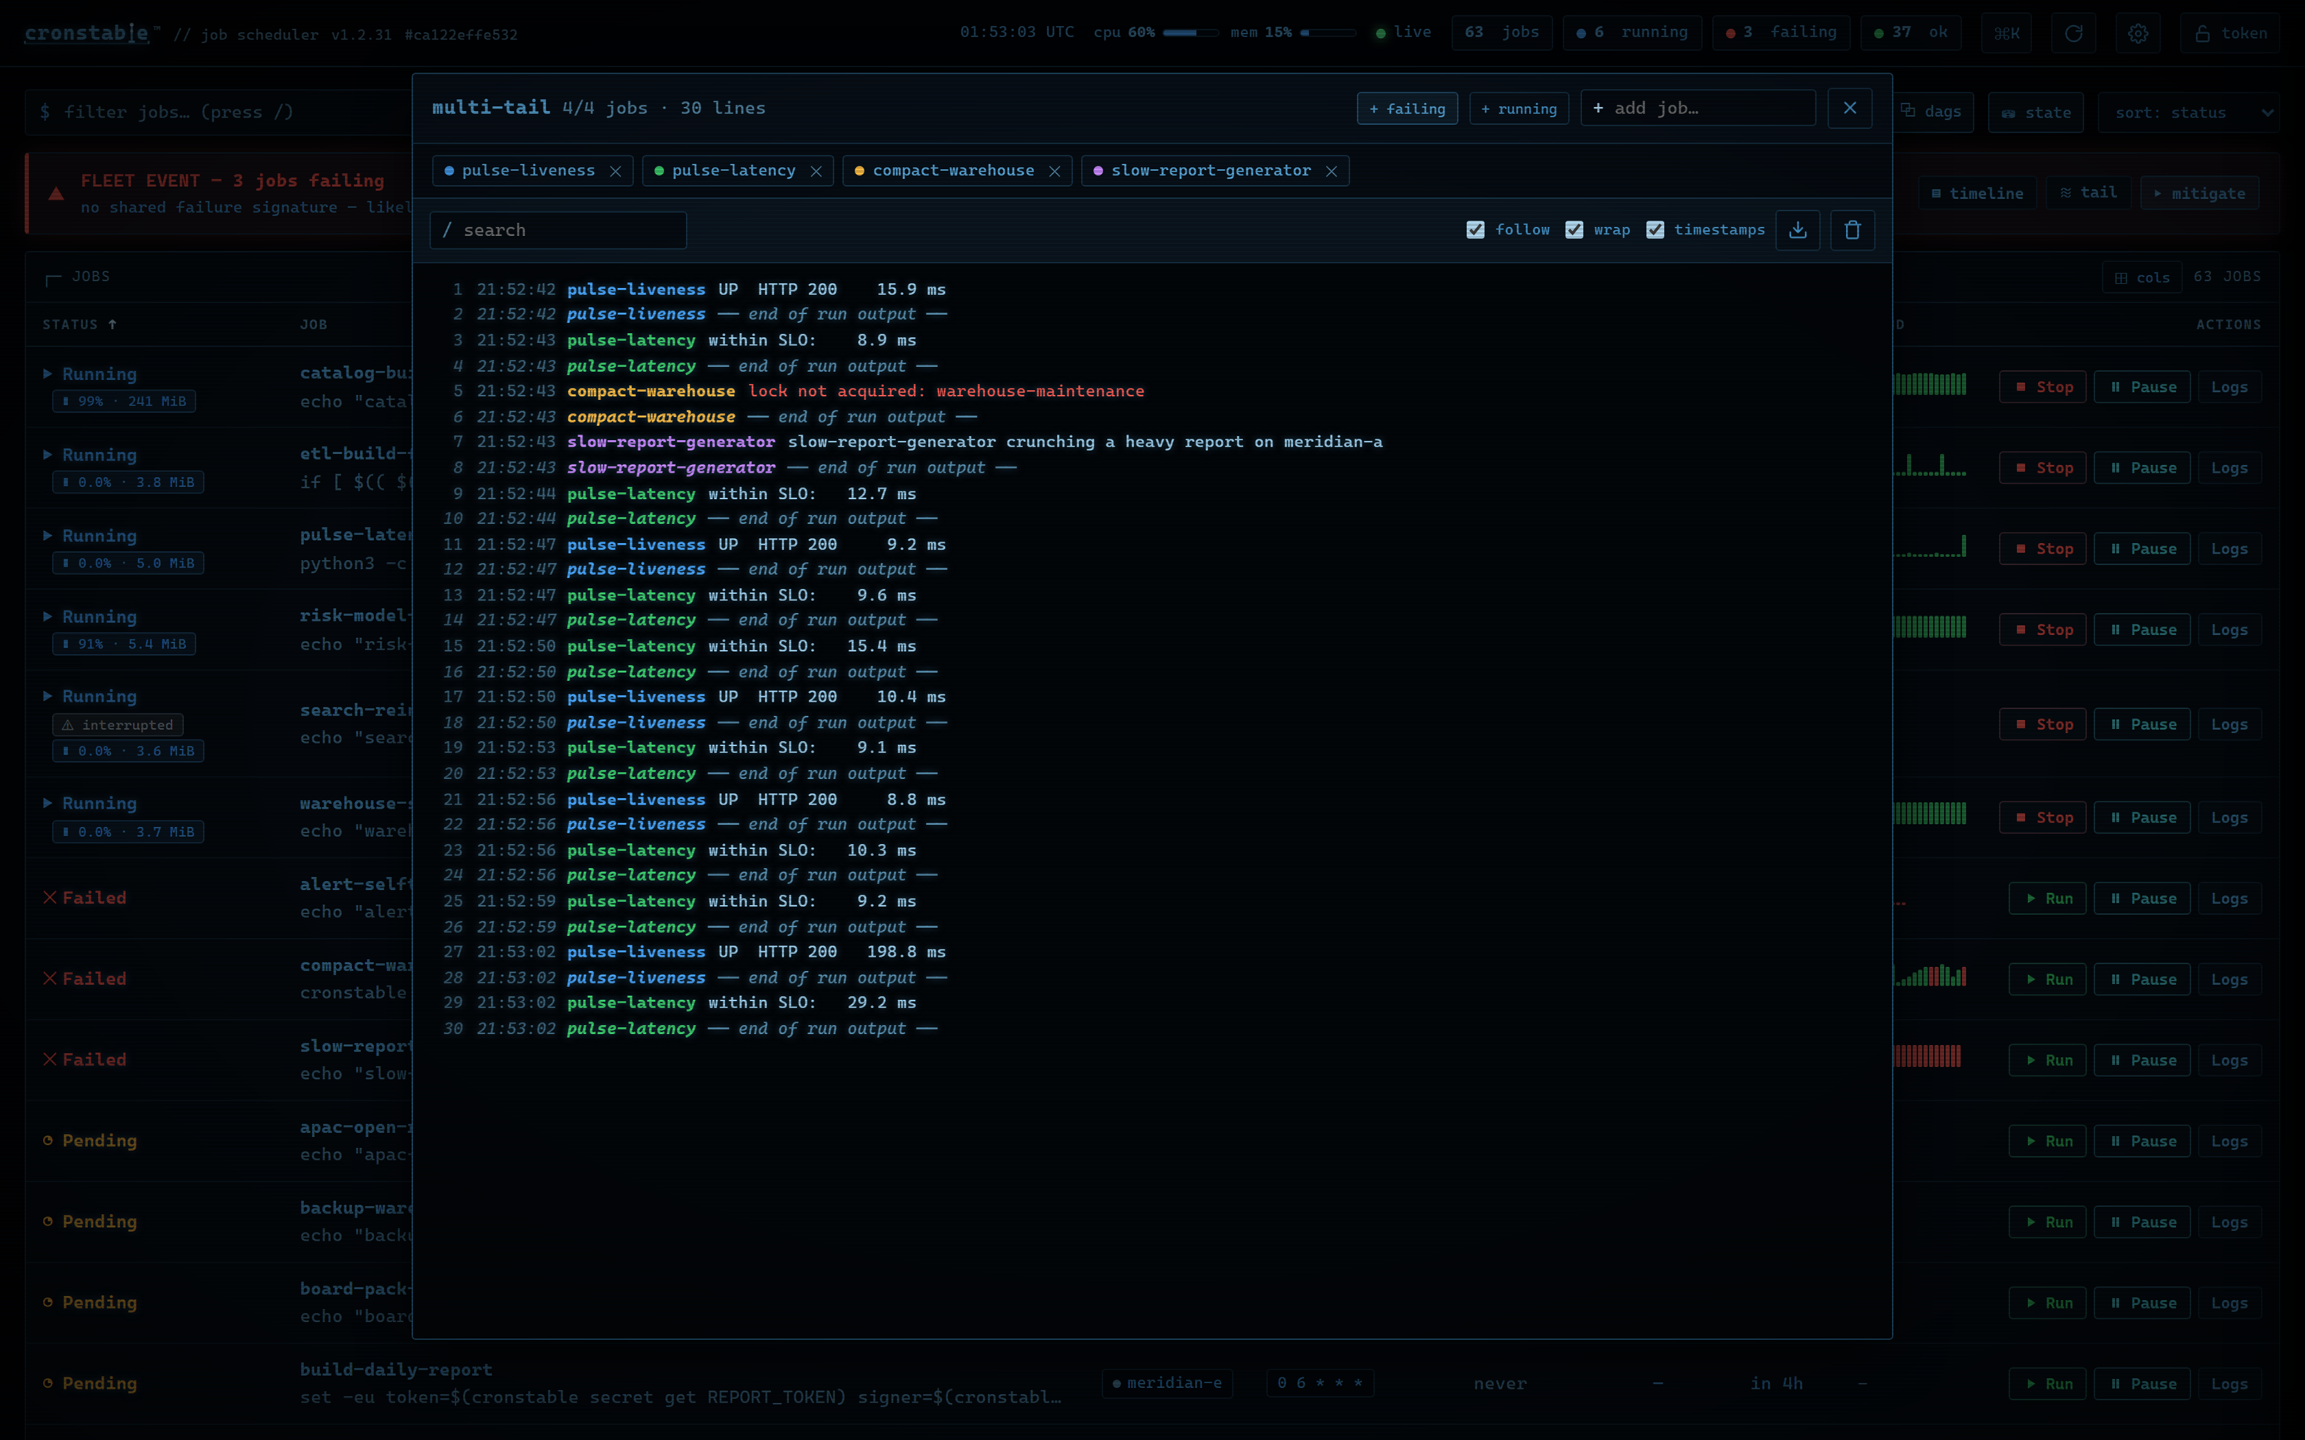Screen dimensions: 2305x1440
Task: Toggle the follow checkbox
Action: [1476, 230]
